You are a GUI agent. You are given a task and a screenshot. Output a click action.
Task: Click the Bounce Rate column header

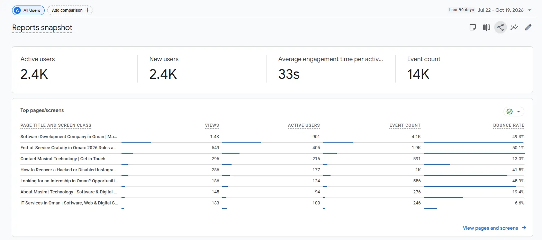(509, 125)
